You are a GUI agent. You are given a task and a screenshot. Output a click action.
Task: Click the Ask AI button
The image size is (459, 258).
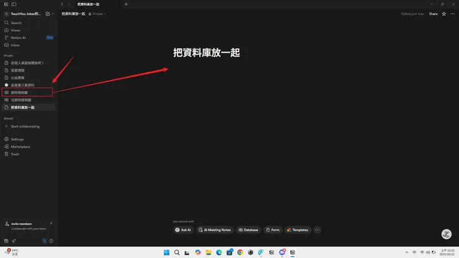point(183,230)
